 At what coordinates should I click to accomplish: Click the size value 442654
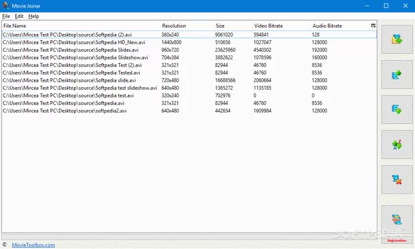(223, 111)
